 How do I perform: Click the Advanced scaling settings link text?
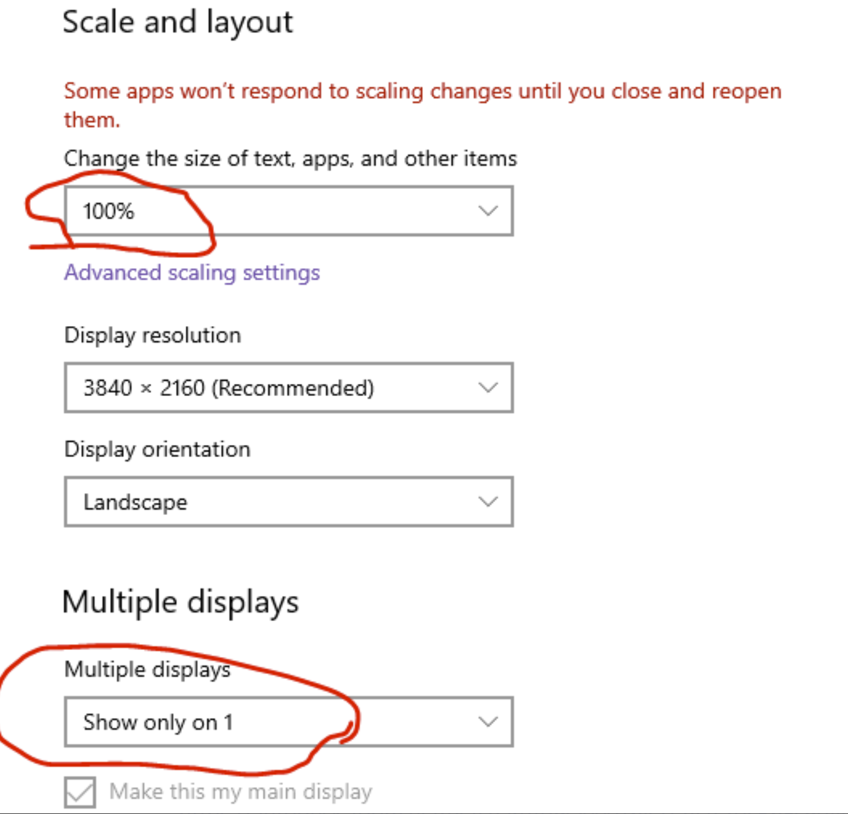[191, 273]
